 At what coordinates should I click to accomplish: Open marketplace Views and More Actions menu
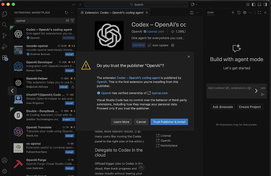coord(72,13)
